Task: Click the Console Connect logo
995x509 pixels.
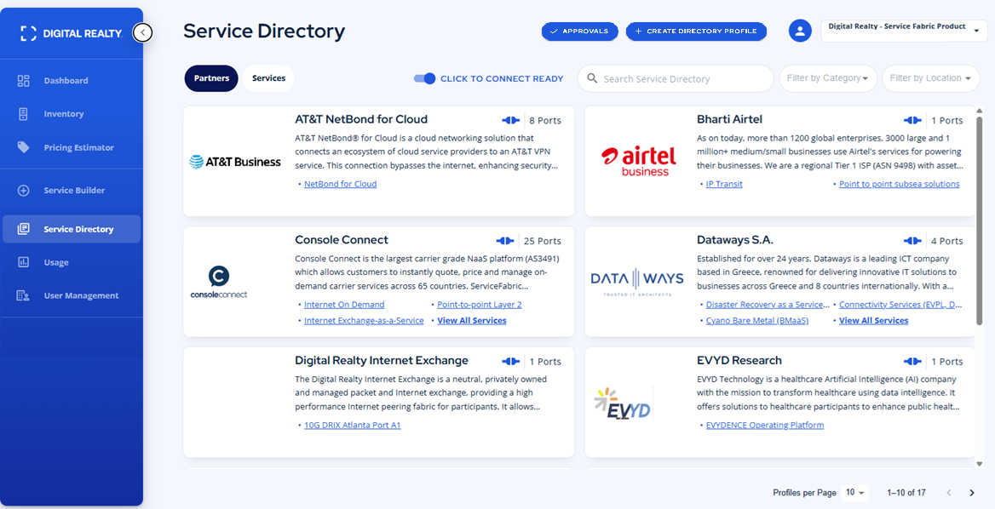Action: (x=219, y=282)
